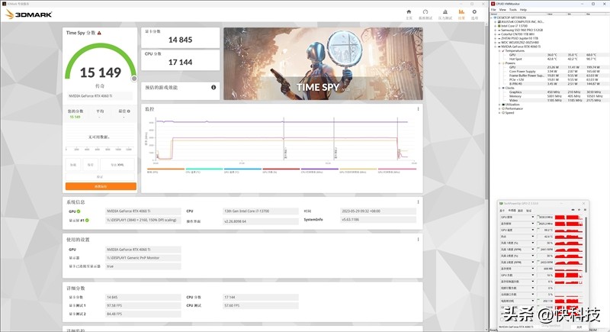The width and height of the screenshot is (610, 332).
Task: Open the Results bar-chart icon in 3DMark nav
Action: 461,12
